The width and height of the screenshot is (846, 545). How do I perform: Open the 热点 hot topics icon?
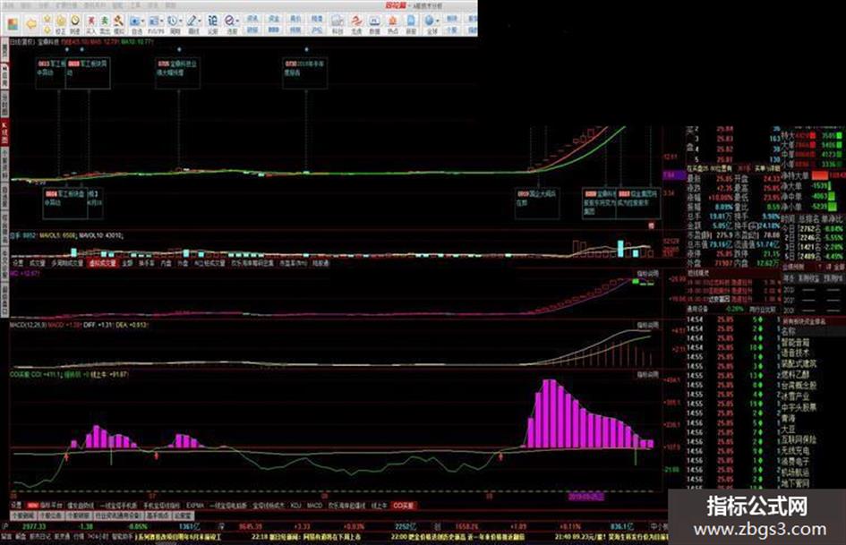(x=391, y=24)
